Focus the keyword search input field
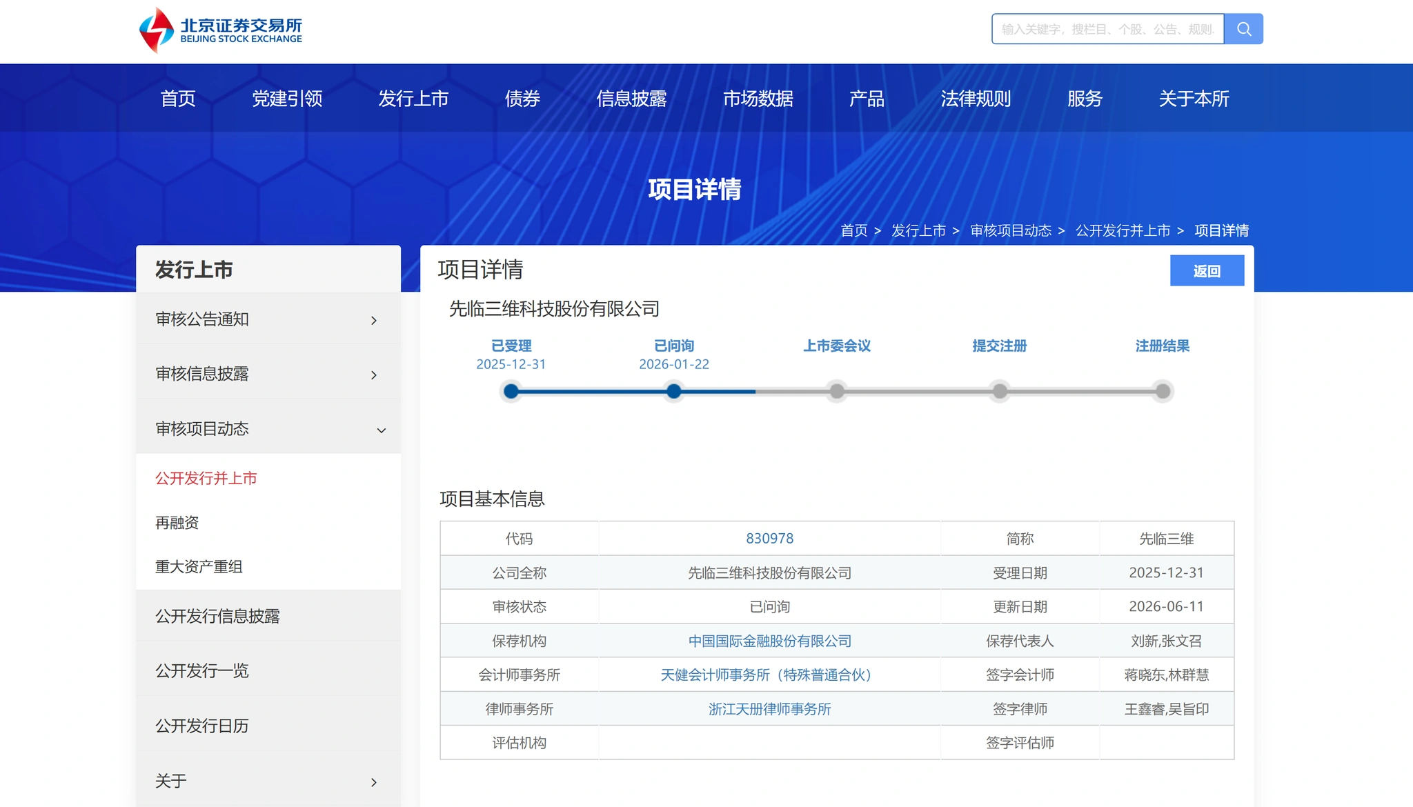Viewport: 1413px width, 807px height. tap(1108, 29)
